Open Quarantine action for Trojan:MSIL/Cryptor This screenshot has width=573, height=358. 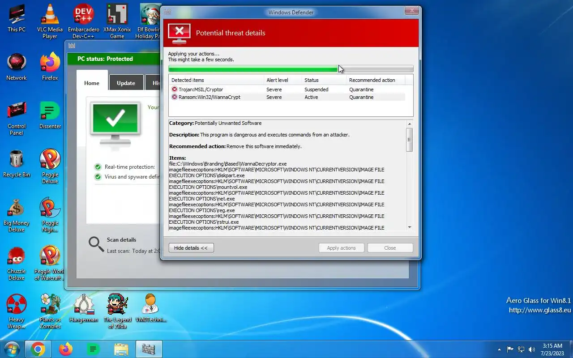361,89
